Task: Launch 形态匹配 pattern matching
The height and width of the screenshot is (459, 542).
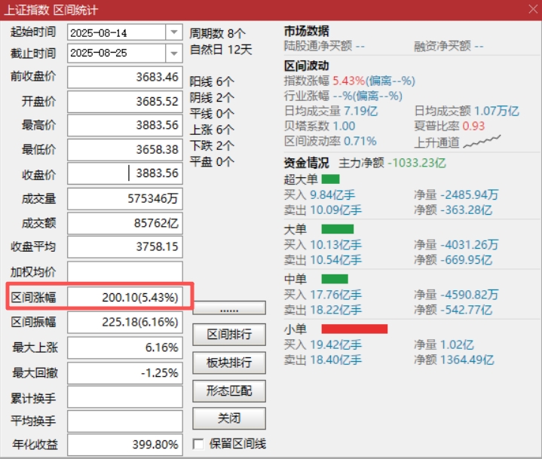Action: [229, 391]
